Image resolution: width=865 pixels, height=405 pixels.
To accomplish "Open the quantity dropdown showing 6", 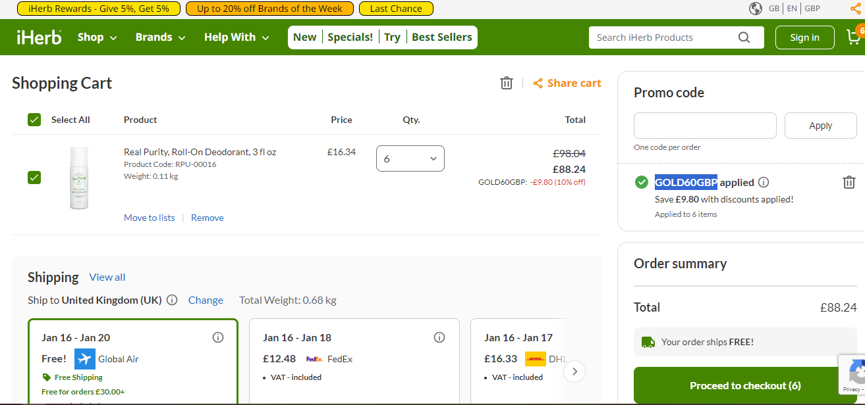I will [410, 158].
